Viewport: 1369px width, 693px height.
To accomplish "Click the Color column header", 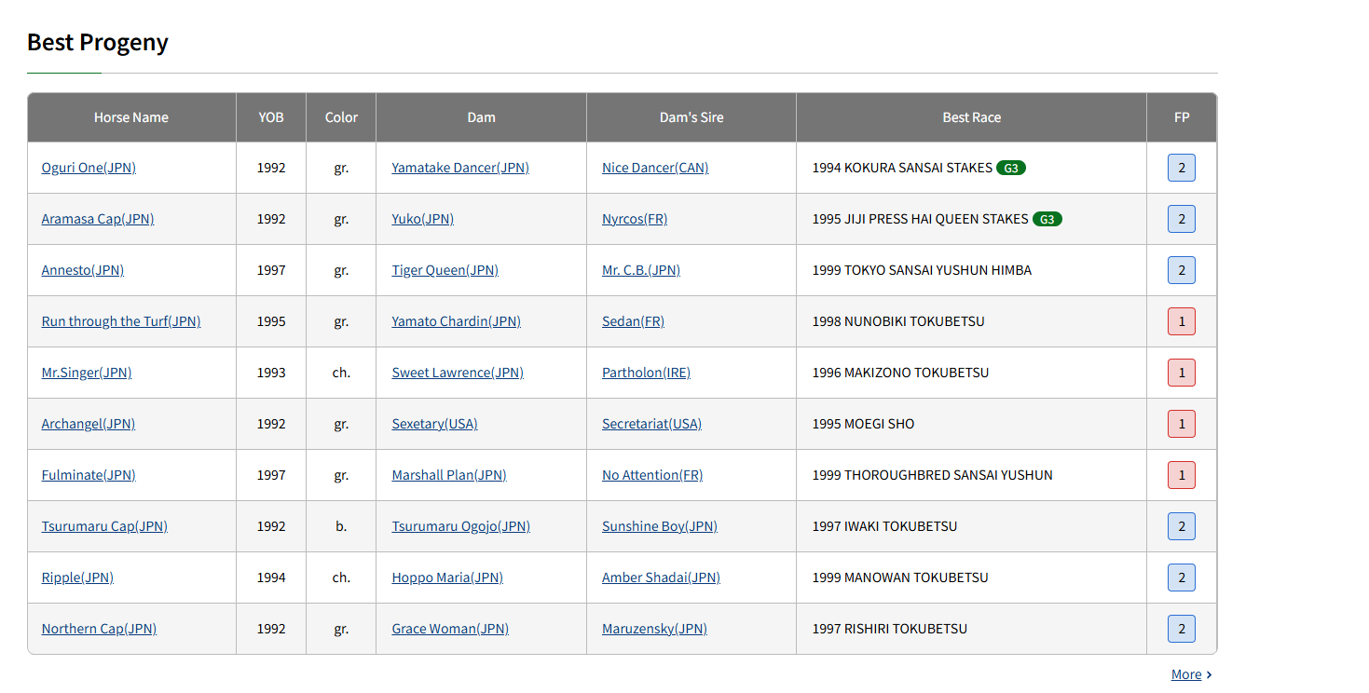I will (x=341, y=117).
